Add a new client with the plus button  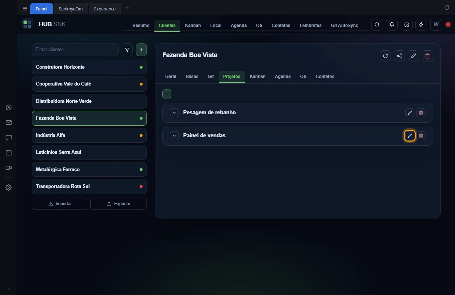[141, 50]
